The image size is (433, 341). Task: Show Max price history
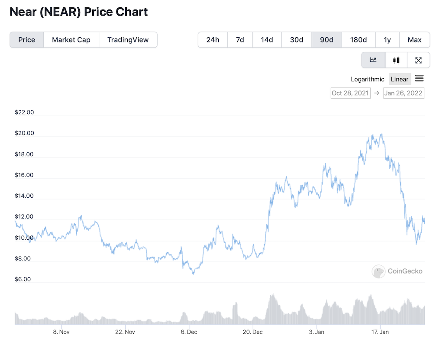click(414, 40)
